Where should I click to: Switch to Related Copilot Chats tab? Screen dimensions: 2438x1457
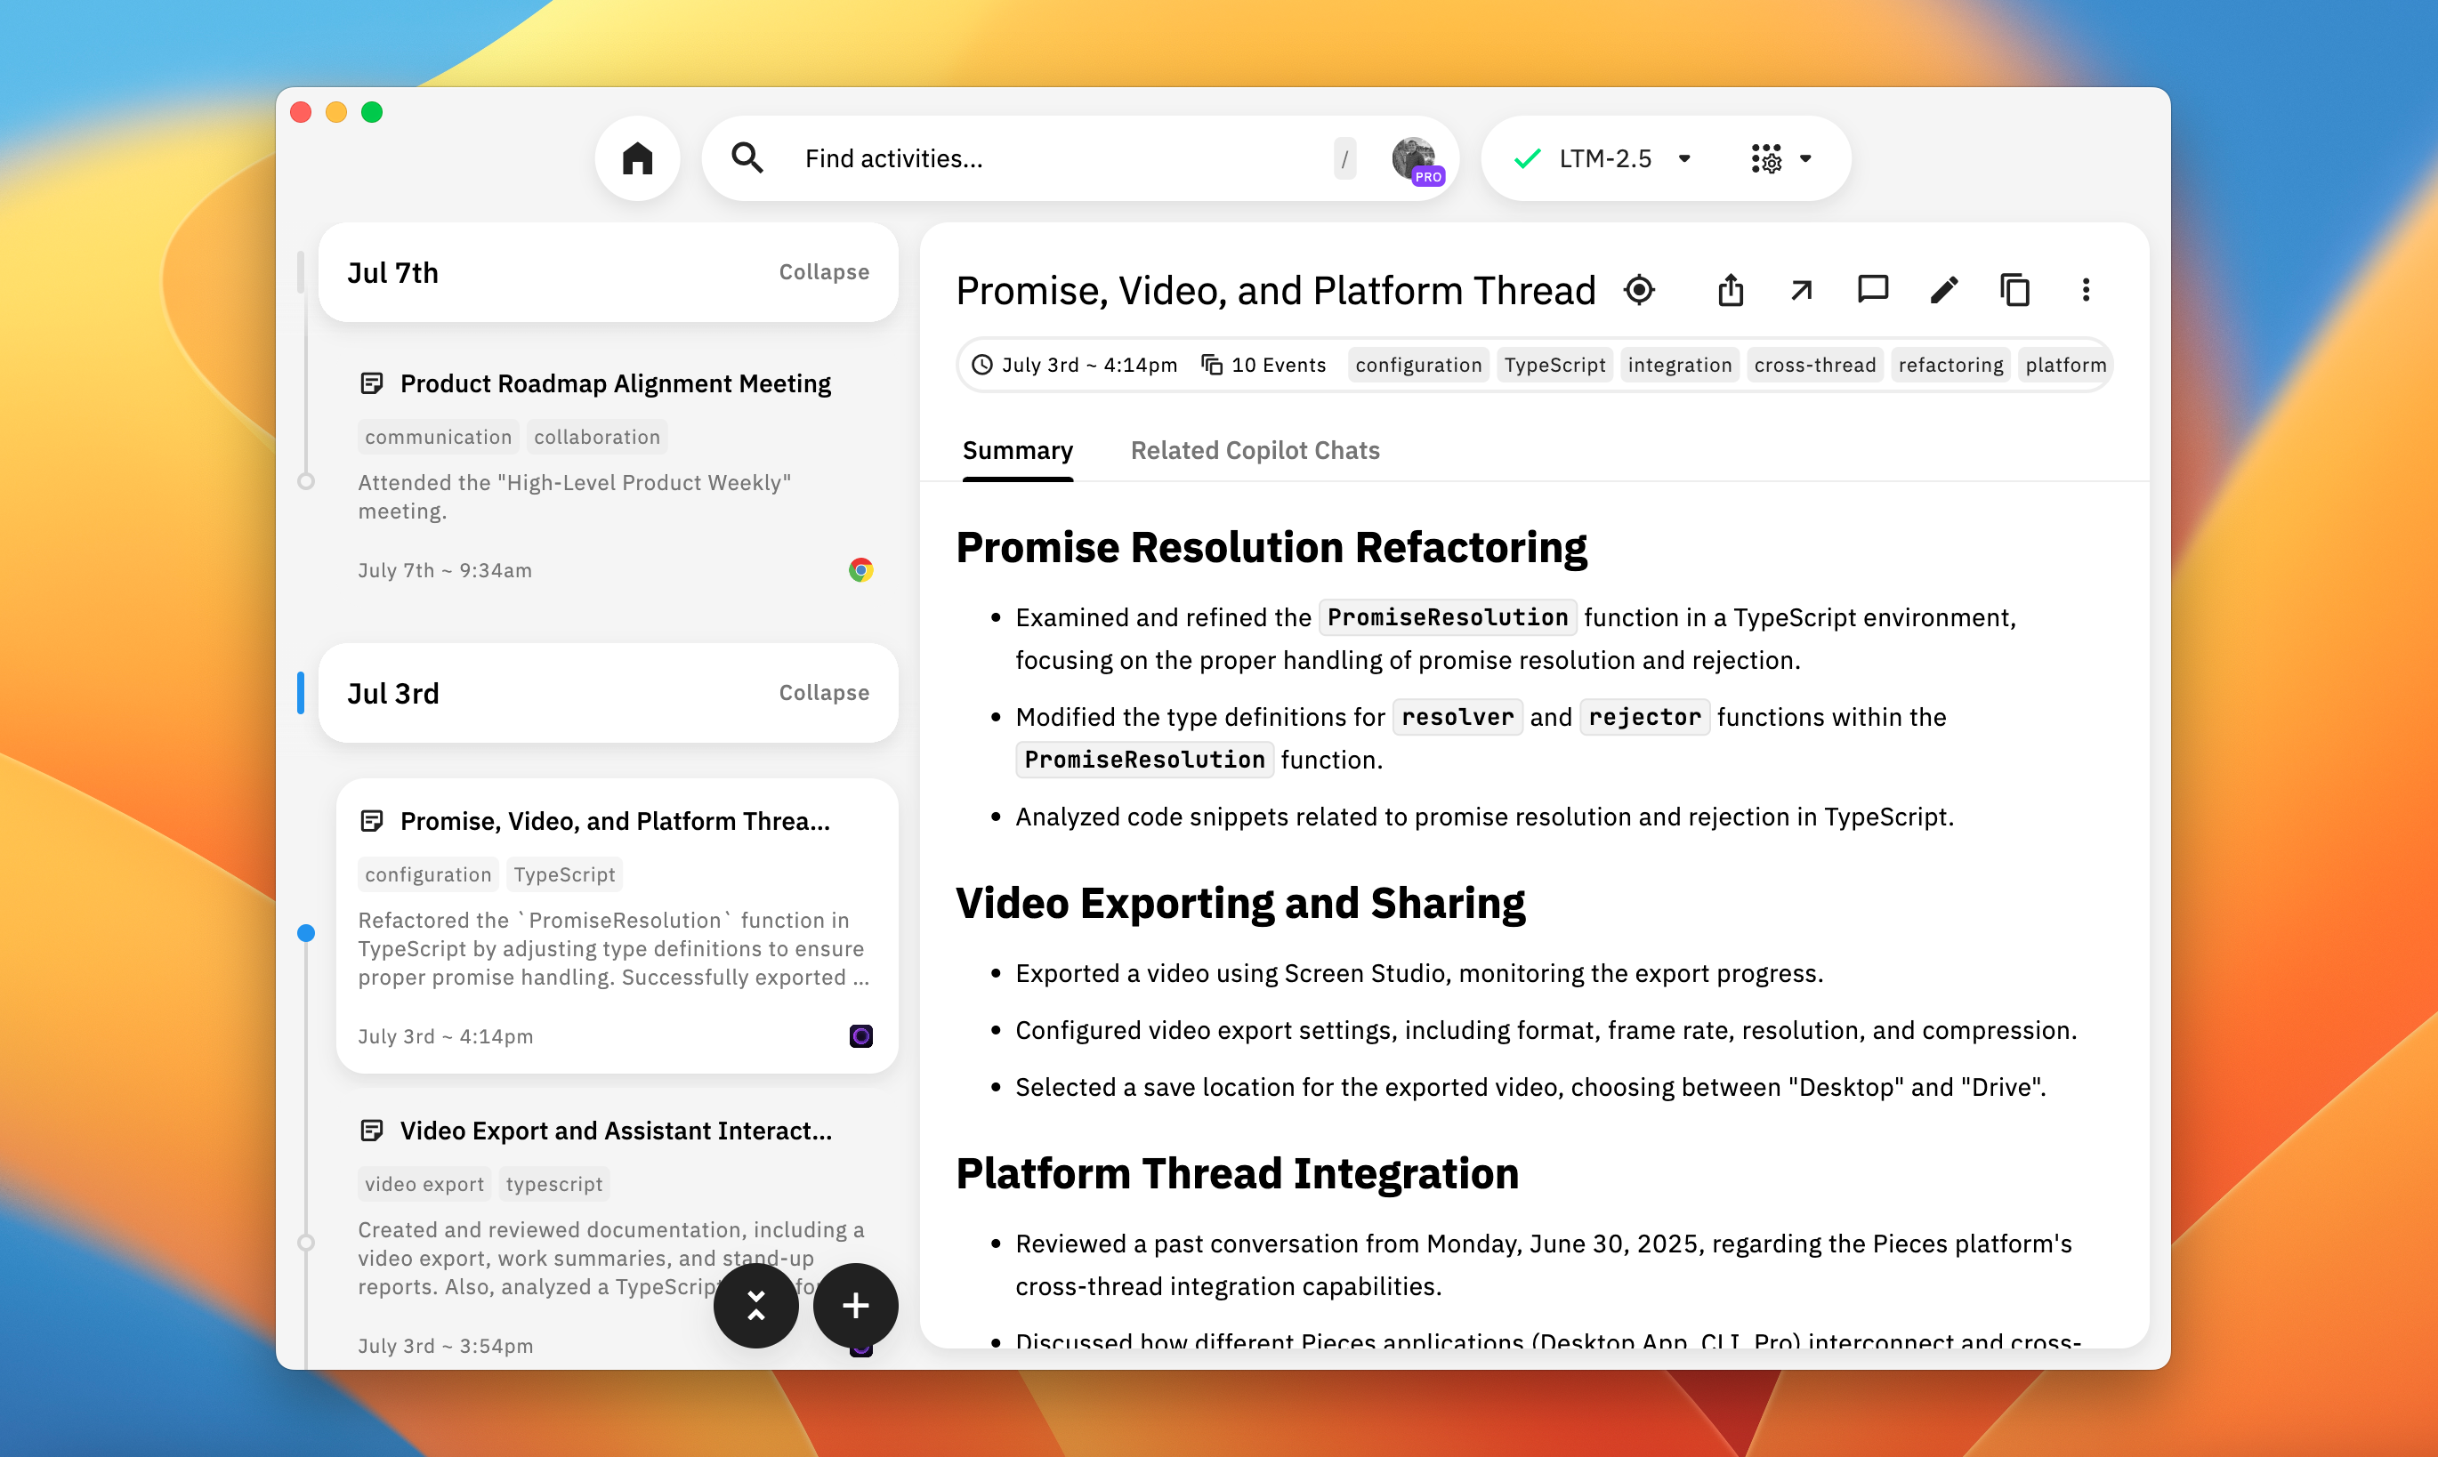tap(1254, 451)
